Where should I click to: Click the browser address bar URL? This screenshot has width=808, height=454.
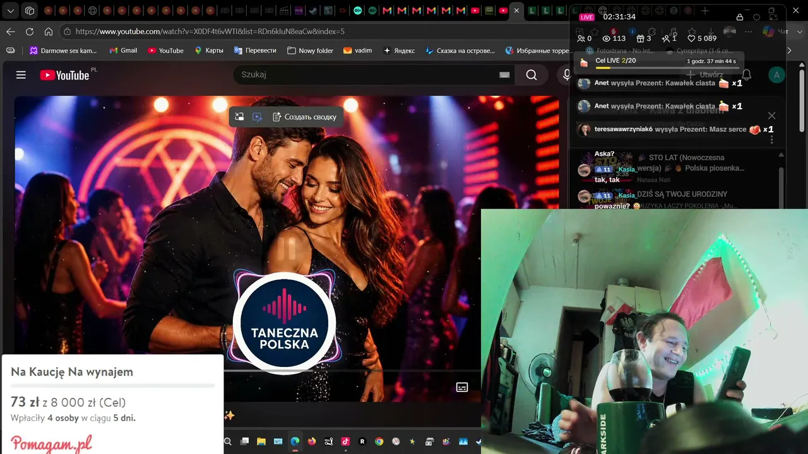pyautogui.click(x=210, y=32)
